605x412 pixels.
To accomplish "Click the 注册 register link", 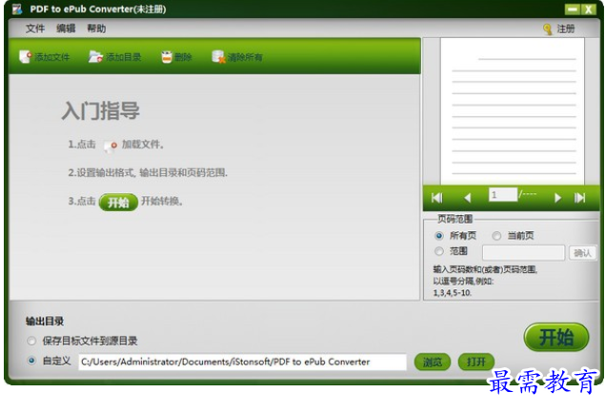I will (x=566, y=29).
